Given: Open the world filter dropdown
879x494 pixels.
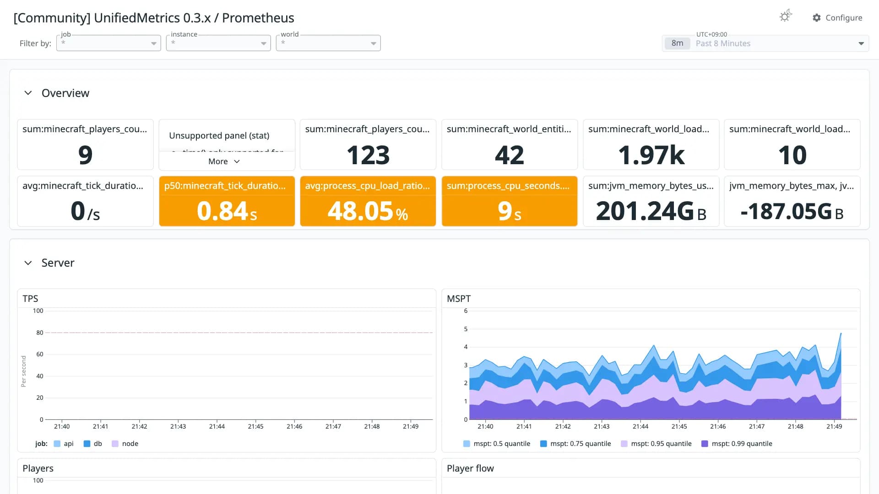Looking at the screenshot, I should pos(328,43).
